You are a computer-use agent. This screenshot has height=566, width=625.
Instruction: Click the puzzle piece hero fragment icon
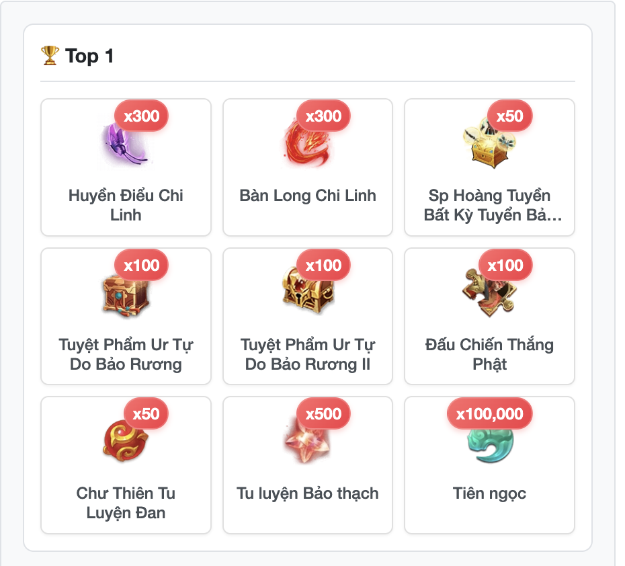click(489, 292)
